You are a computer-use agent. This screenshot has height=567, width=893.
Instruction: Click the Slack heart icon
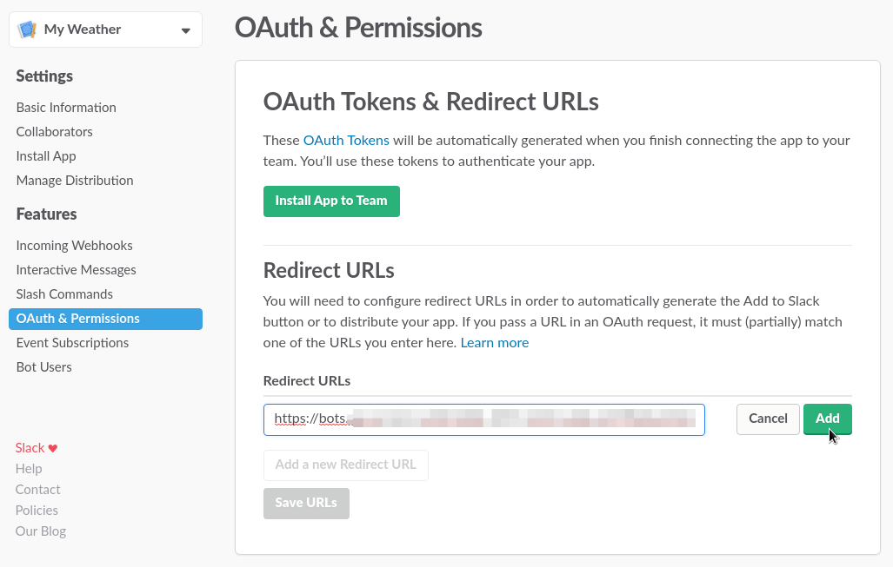53,448
